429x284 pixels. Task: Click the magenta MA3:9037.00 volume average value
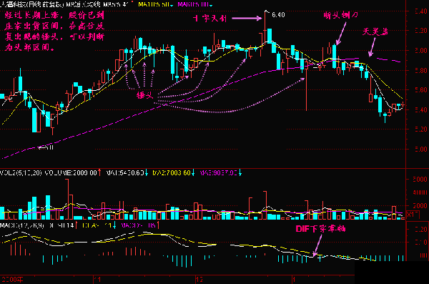(x=218, y=173)
